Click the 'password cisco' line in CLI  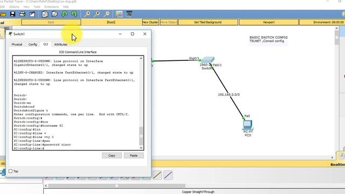42,145
